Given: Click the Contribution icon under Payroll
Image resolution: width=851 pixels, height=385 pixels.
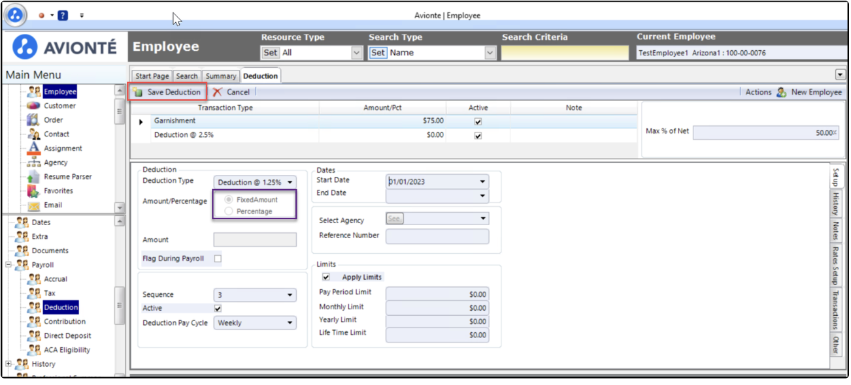Looking at the screenshot, I should 33,322.
